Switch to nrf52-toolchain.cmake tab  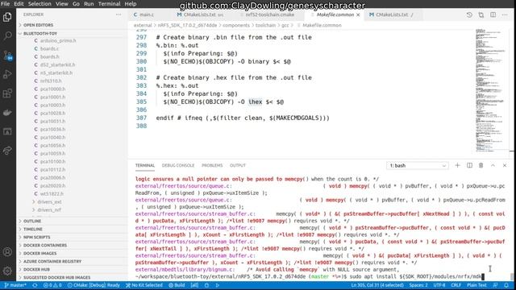pos(270,14)
